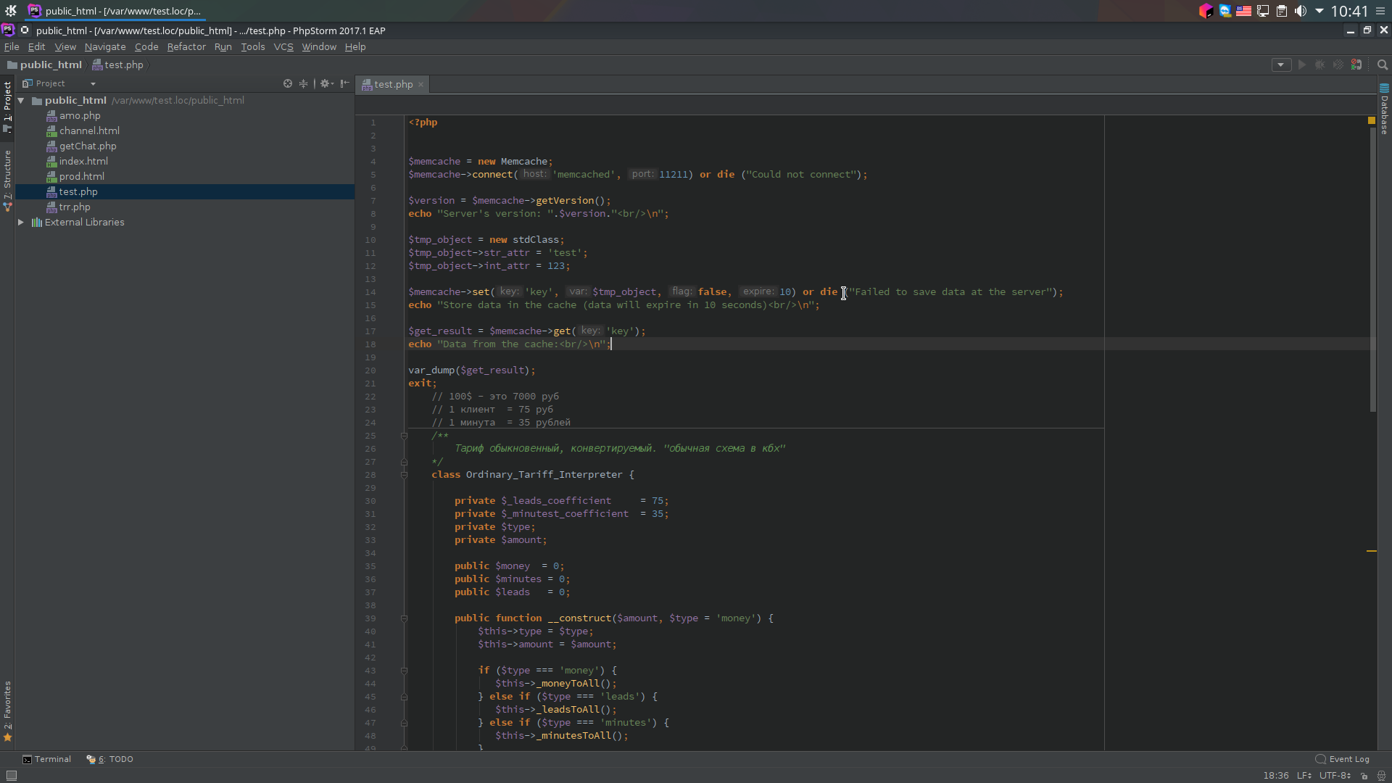1392x783 pixels.
Task: Collapse the public_html project folder
Action: (21, 101)
